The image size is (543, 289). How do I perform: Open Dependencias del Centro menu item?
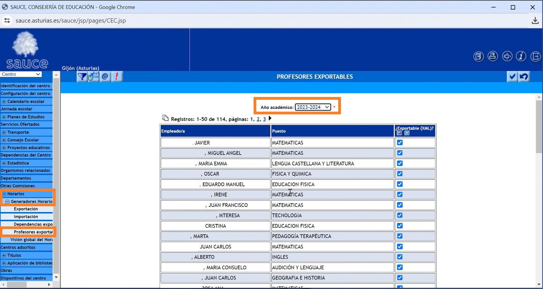pos(26,155)
